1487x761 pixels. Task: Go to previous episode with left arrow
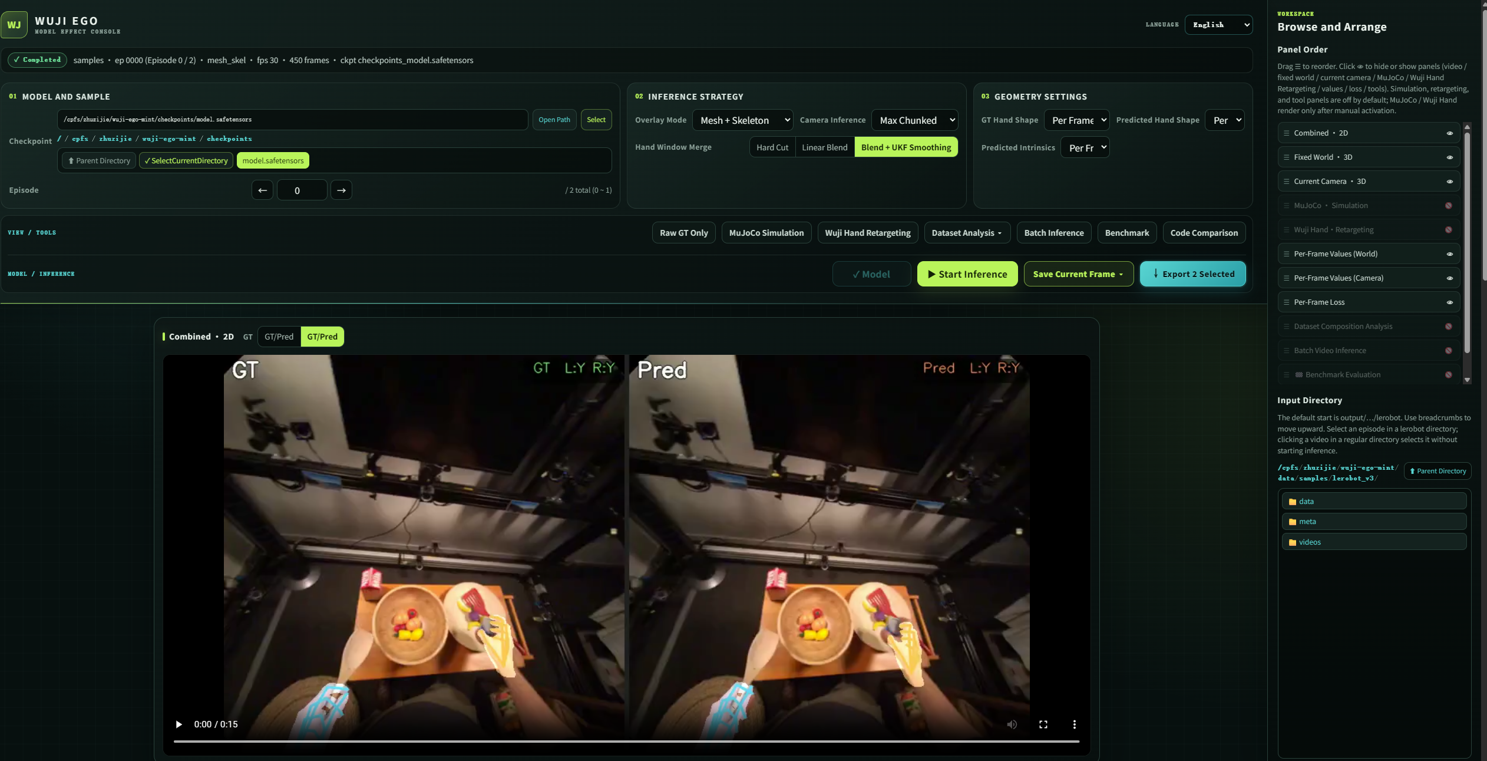[x=262, y=190]
